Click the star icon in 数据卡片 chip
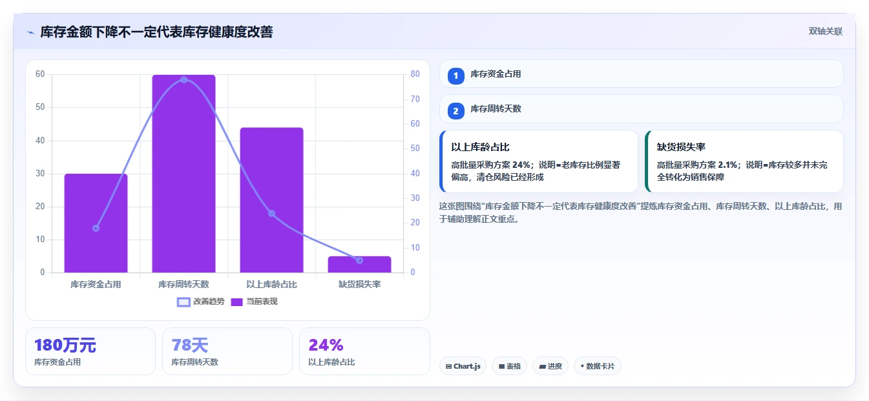869x401 pixels. [582, 366]
